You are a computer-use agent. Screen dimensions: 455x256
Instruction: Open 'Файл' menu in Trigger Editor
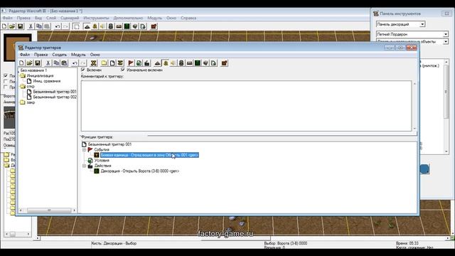pyautogui.click(x=25, y=55)
